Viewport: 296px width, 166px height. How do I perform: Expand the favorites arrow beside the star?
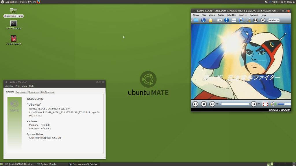click(x=214, y=22)
